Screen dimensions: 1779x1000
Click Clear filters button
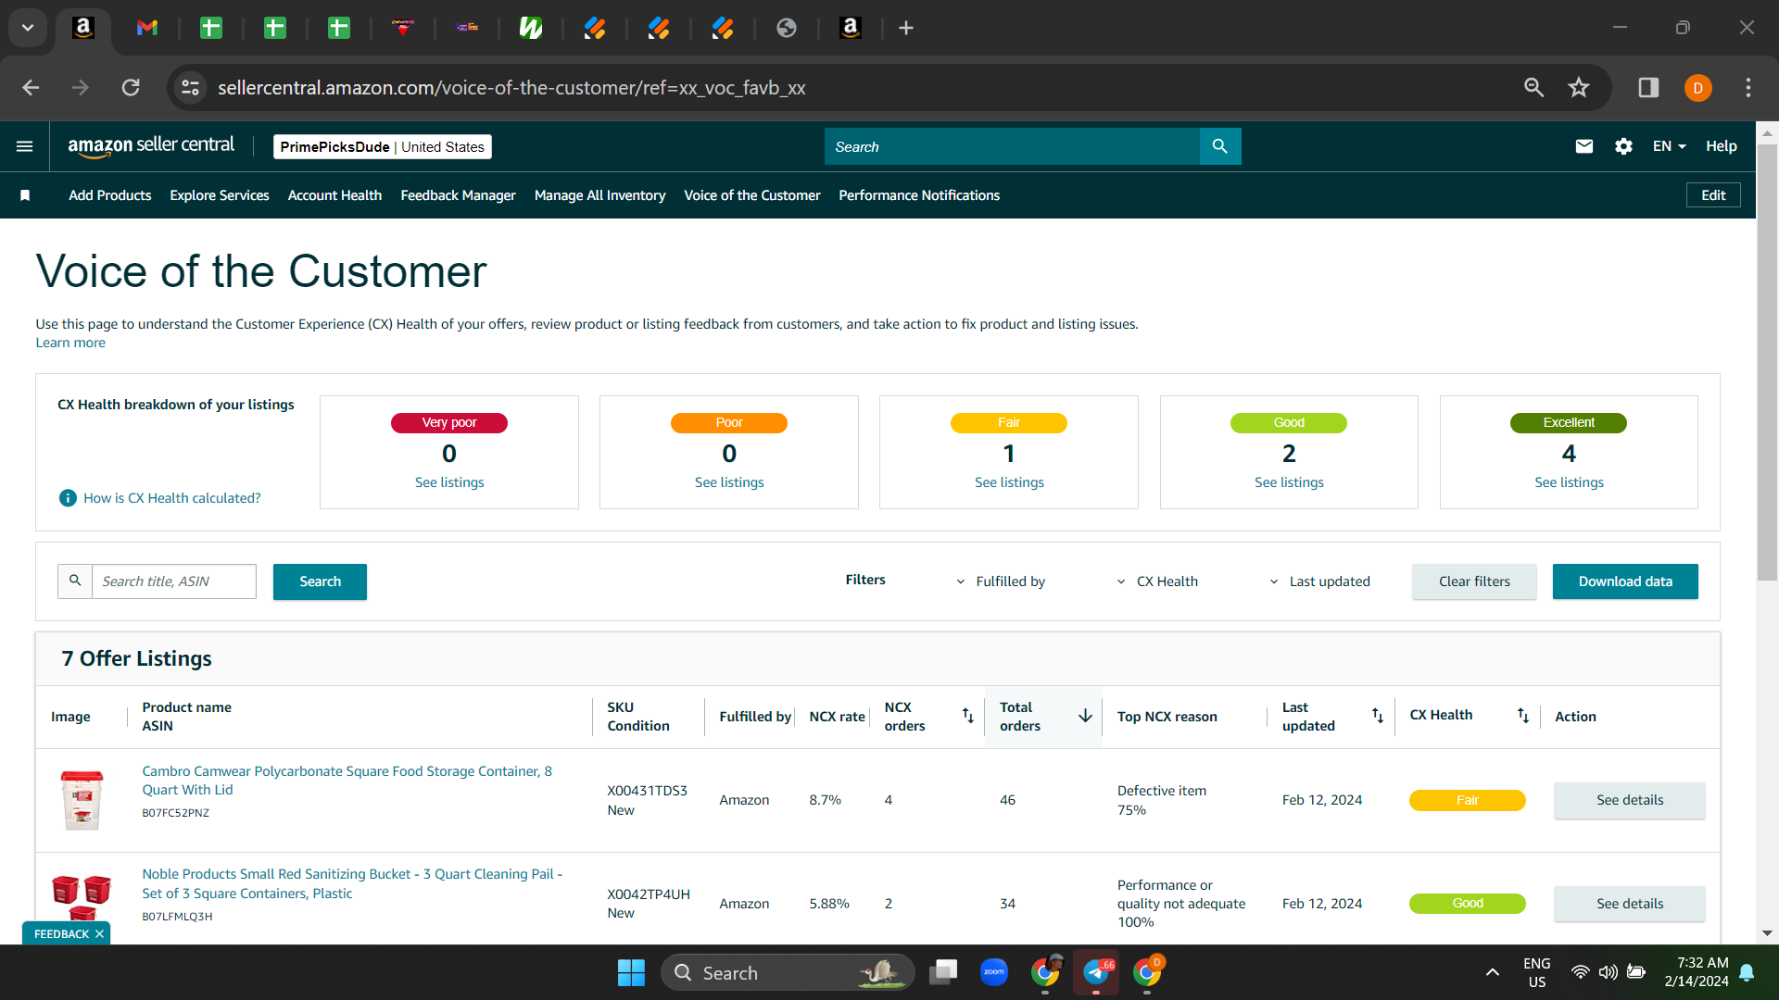pos(1474,581)
